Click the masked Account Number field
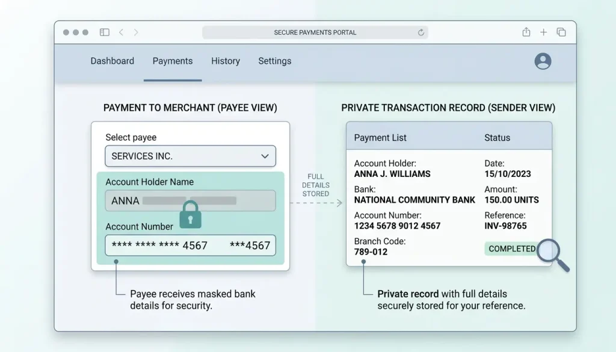This screenshot has width=616, height=352. [190, 245]
